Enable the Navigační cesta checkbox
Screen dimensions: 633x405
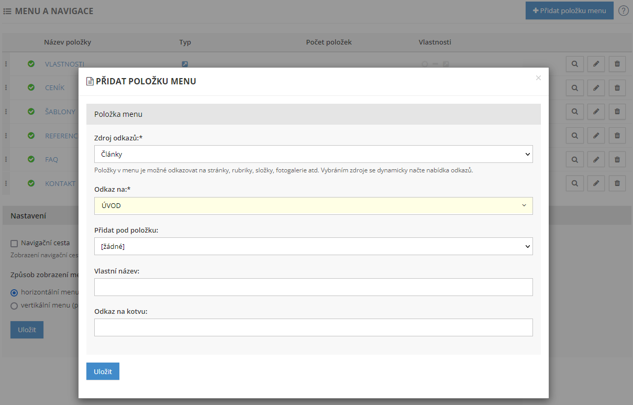coord(14,243)
